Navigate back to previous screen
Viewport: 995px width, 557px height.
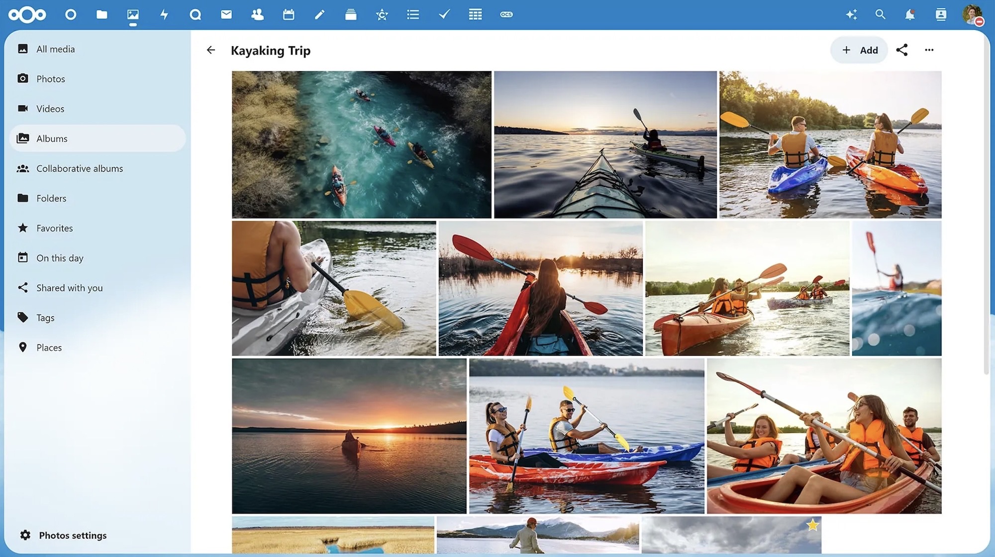tap(211, 50)
